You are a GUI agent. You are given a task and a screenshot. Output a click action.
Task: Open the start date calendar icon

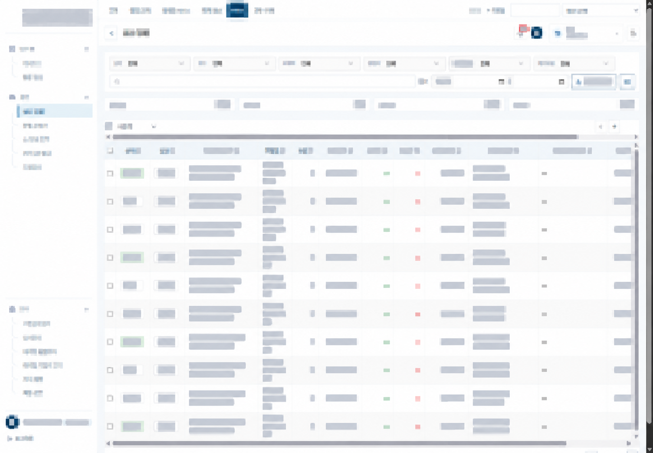click(502, 81)
